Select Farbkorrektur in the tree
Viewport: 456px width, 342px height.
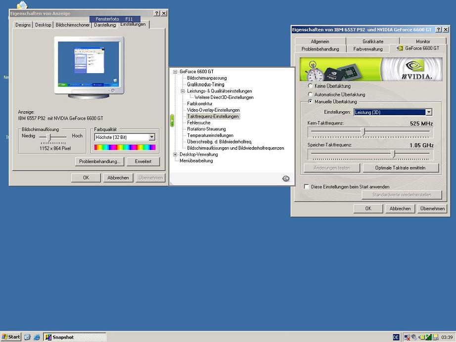tap(199, 103)
